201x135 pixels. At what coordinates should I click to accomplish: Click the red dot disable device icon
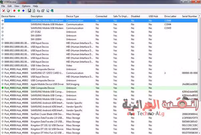pos(14,11)
